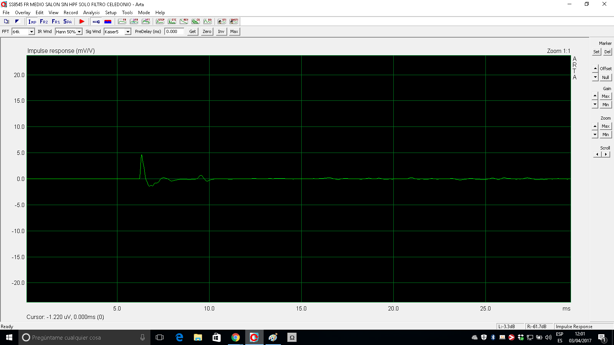The width and height of the screenshot is (614, 345).
Task: Open the STI speech transmission index icon
Action: pyautogui.click(x=222, y=21)
